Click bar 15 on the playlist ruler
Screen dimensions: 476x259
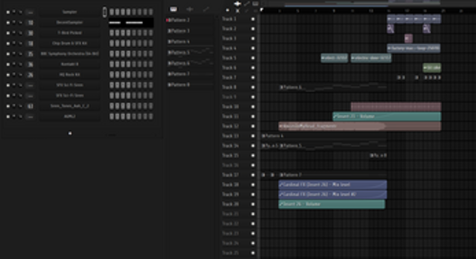[x=389, y=11]
